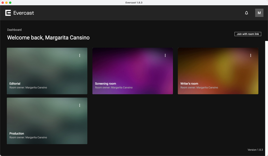Screen dimensions: 268x156
Task: Enter the Production room card
Action: [47, 121]
